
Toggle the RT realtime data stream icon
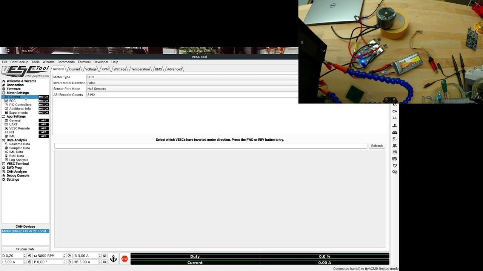[395, 139]
